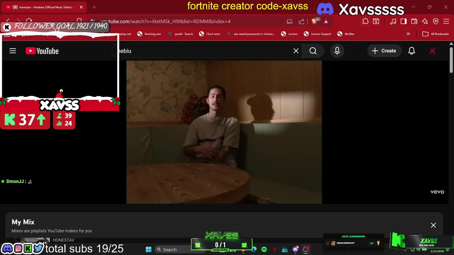Open Brave Shields lion icon
Screen dimensions: 454x255
(x=314, y=21)
